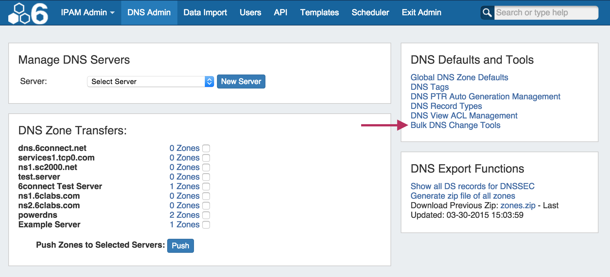Image resolution: width=610 pixels, height=277 pixels.
Task: Switch to the DNS Admin tab
Action: tap(149, 13)
